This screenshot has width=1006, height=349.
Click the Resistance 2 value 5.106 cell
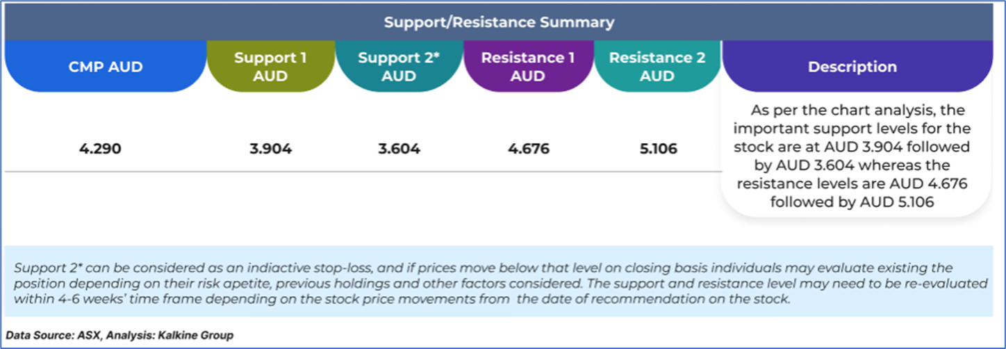[x=657, y=149]
